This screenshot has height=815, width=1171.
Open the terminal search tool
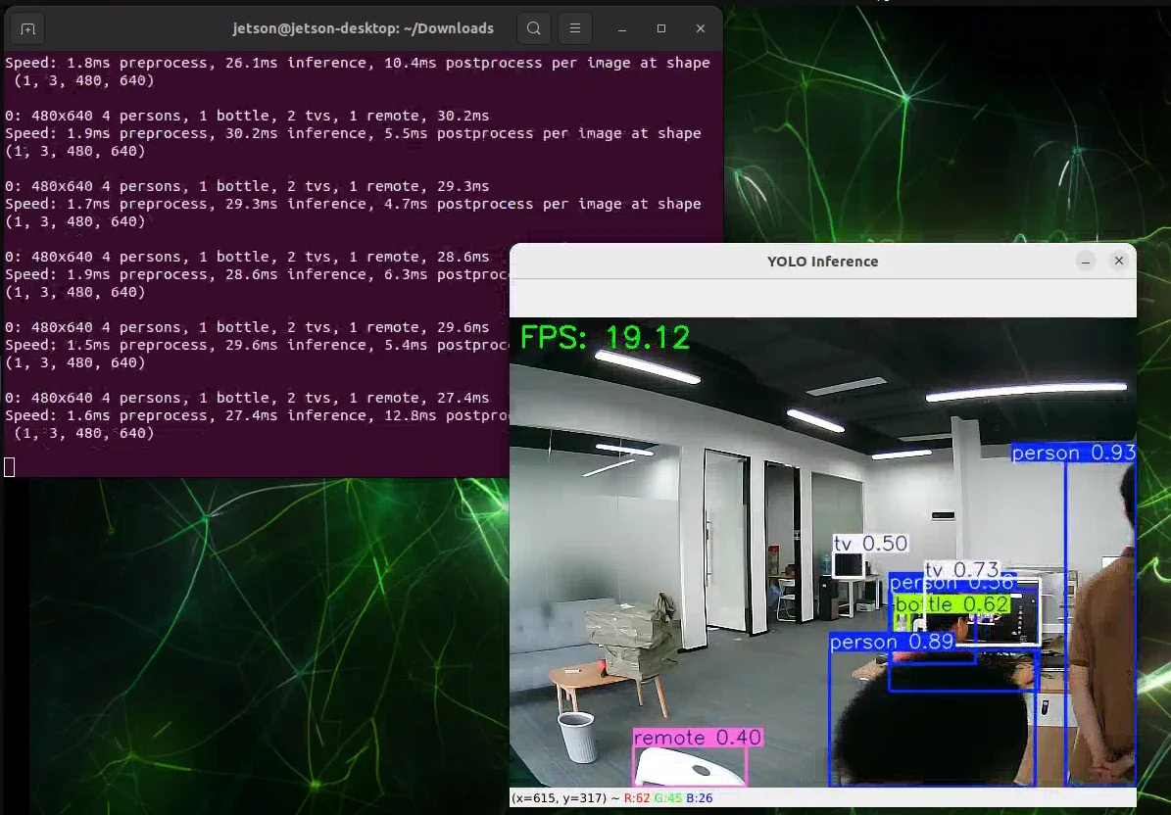tap(533, 28)
